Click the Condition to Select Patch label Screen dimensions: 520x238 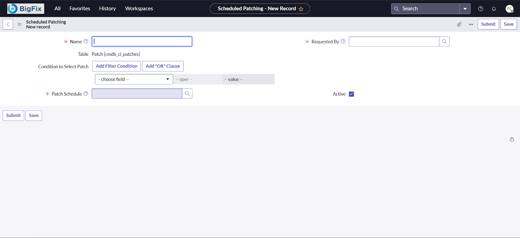point(63,66)
